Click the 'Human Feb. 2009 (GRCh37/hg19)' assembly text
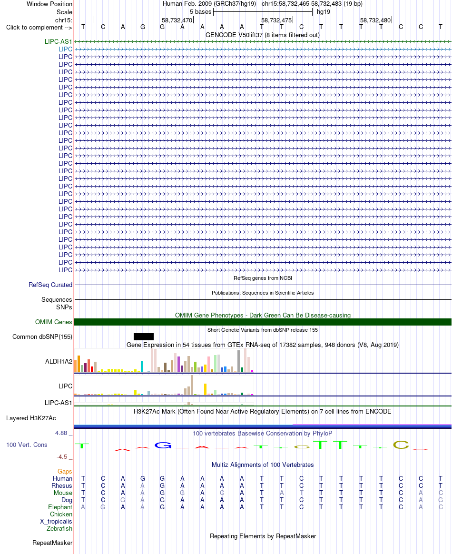The height and width of the screenshot is (554, 452). (x=209, y=4)
